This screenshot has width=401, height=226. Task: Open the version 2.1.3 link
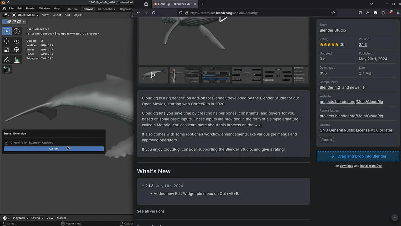363,45
